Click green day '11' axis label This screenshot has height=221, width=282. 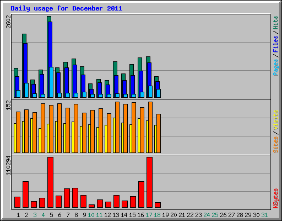tap(99, 215)
